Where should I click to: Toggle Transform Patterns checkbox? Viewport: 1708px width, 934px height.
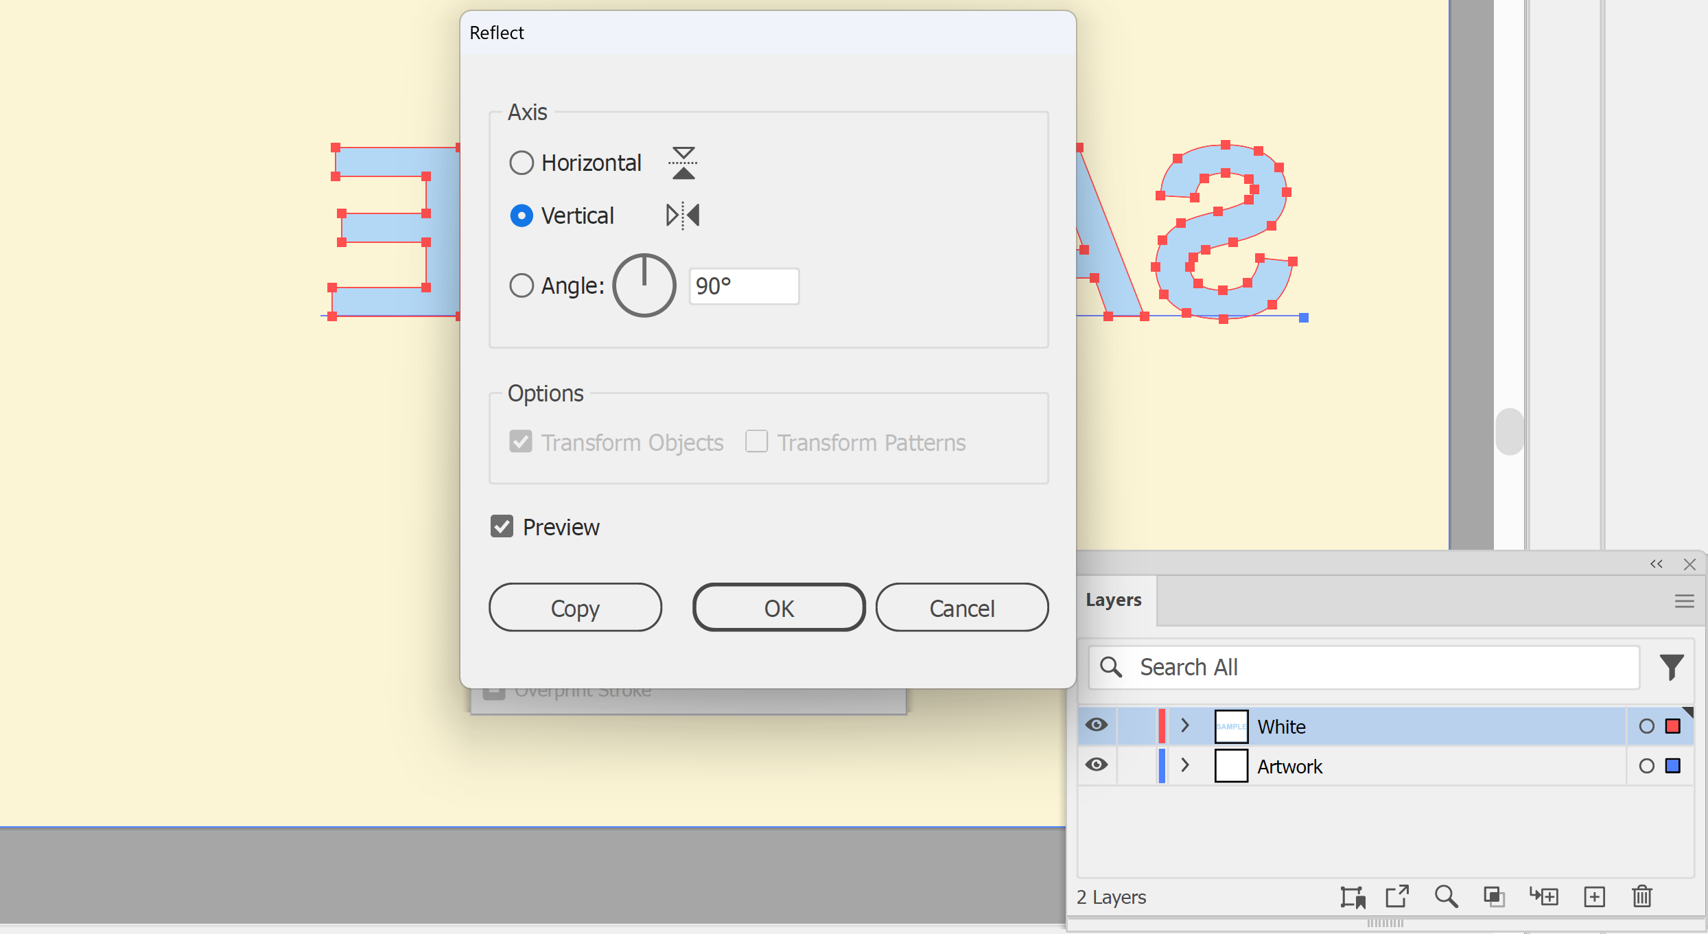[756, 441]
